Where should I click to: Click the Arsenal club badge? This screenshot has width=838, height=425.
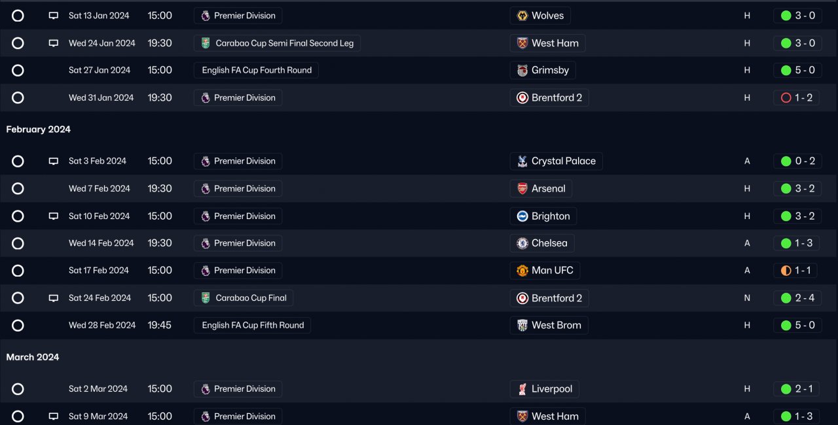pos(522,189)
